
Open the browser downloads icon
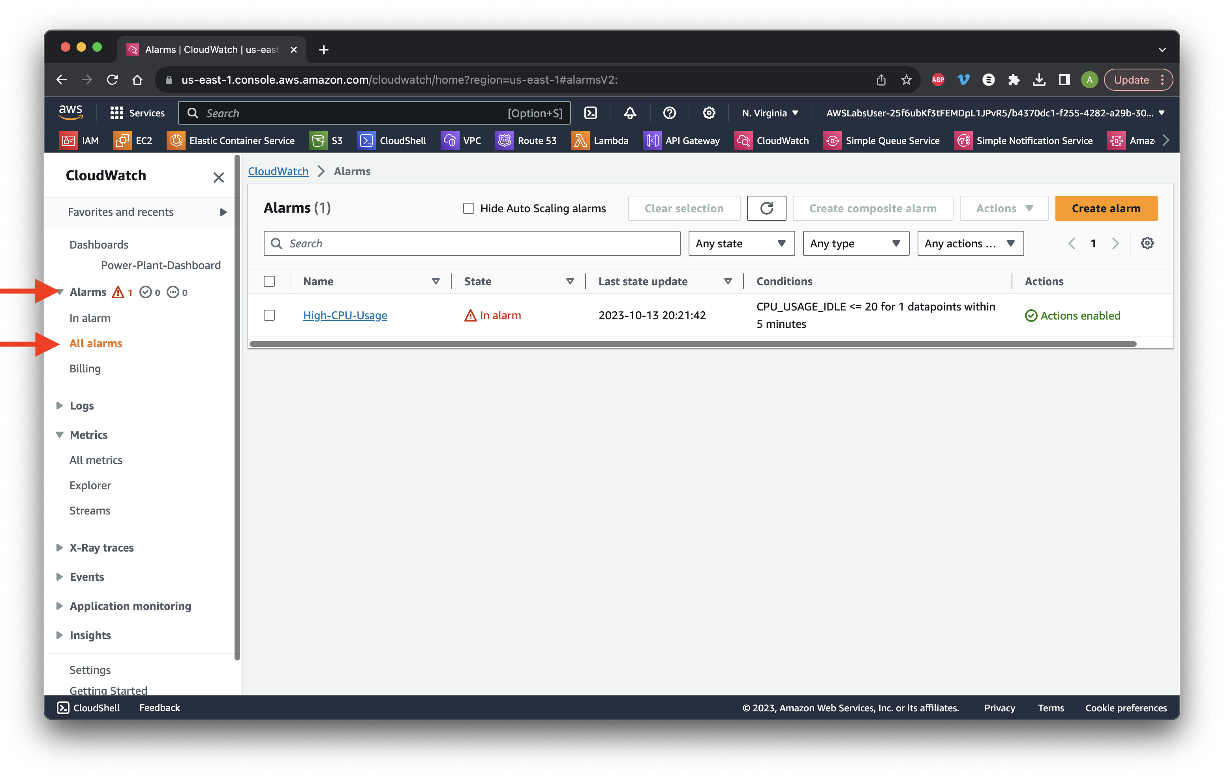click(1039, 80)
